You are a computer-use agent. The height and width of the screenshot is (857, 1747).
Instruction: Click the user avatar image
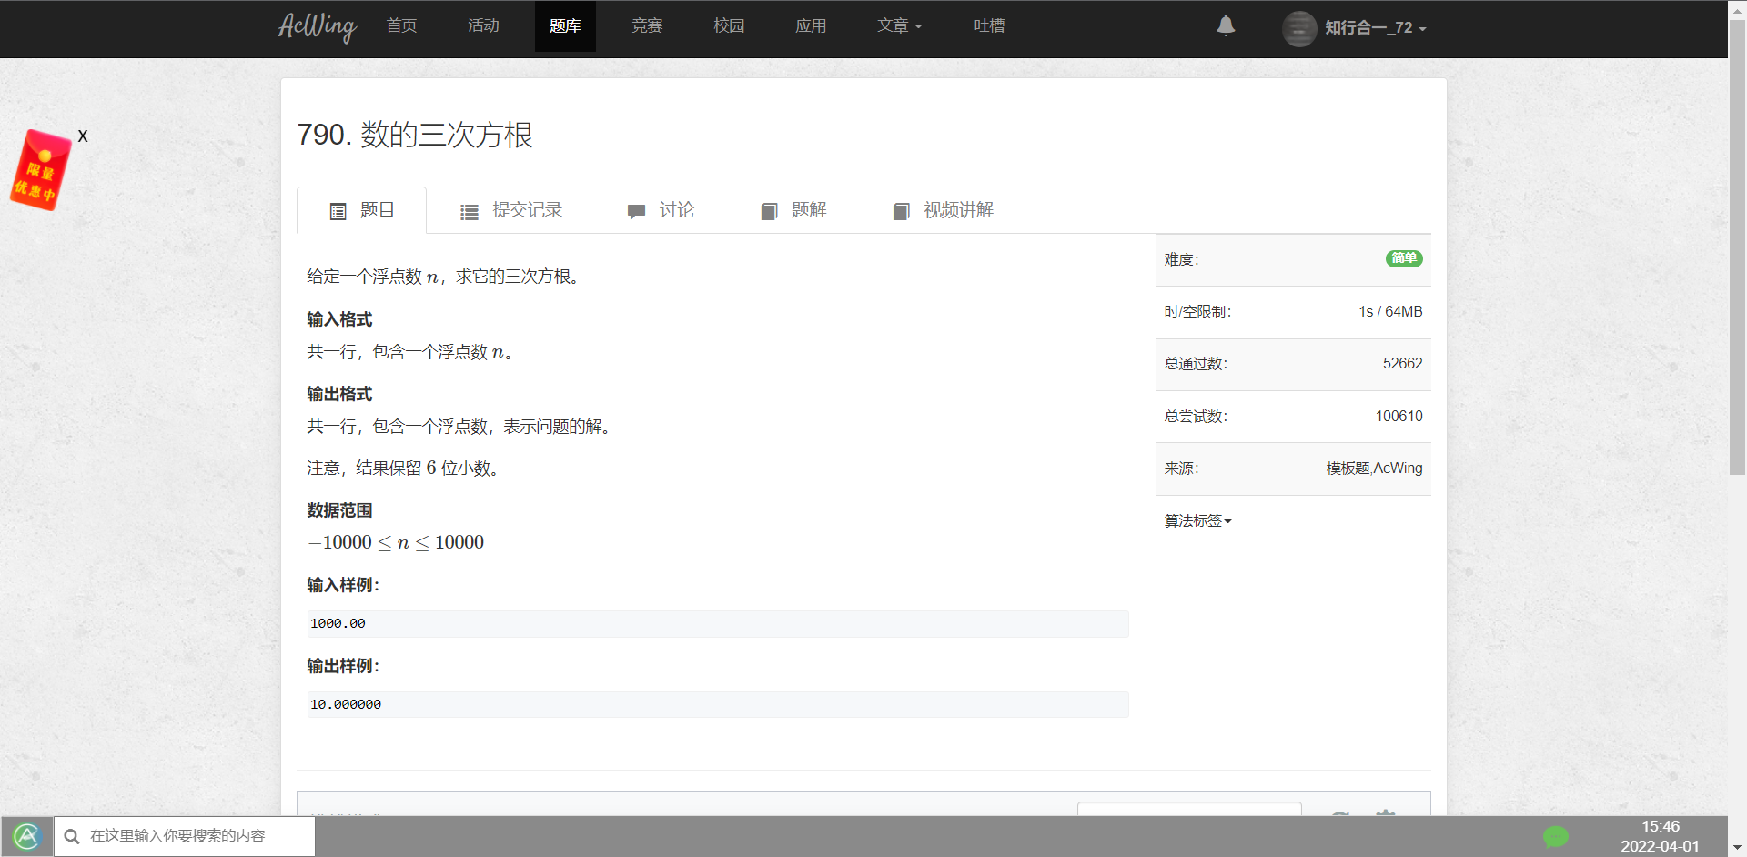click(1299, 28)
